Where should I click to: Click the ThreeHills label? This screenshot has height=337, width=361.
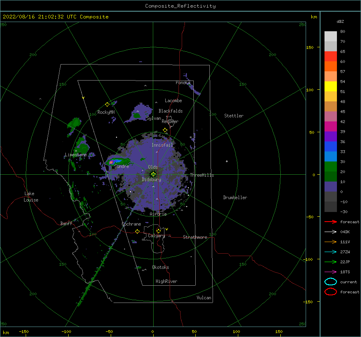[202, 175]
